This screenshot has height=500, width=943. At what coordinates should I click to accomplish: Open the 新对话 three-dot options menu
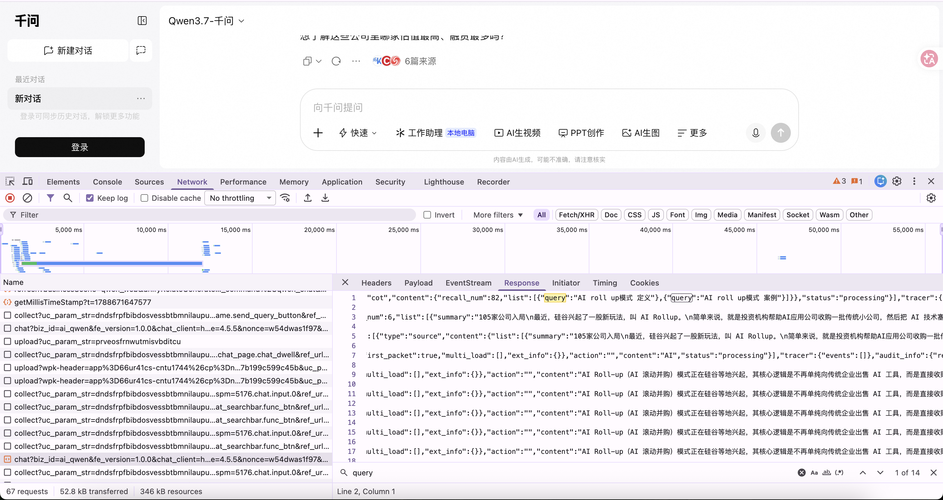point(141,99)
